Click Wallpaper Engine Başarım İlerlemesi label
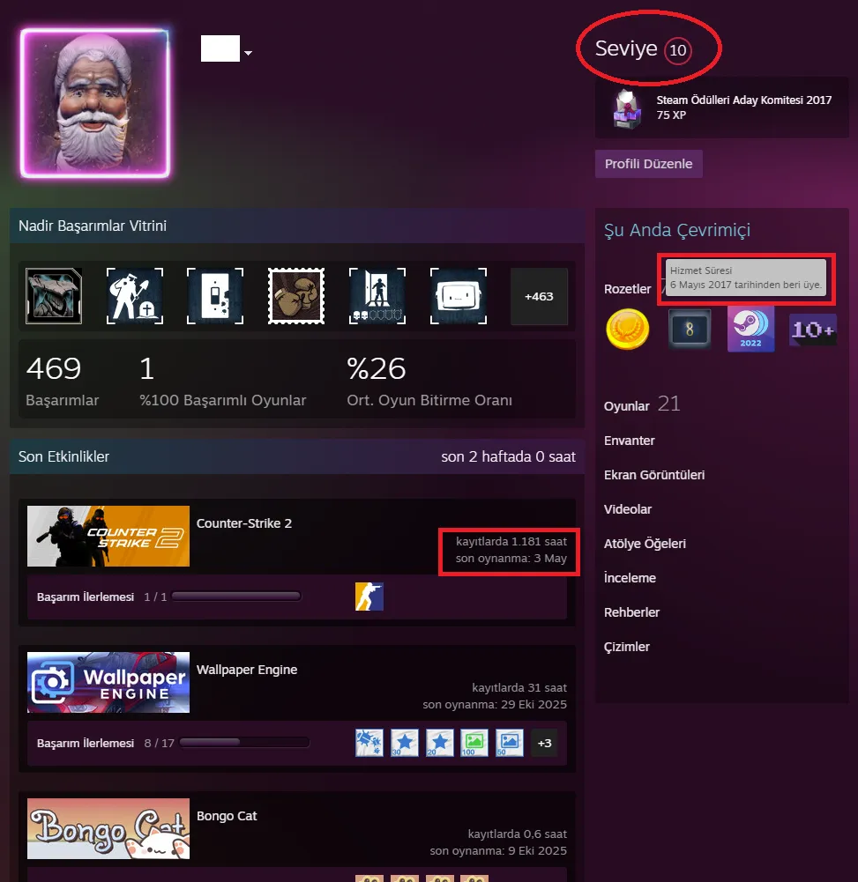Image resolution: width=858 pixels, height=882 pixels. (86, 743)
